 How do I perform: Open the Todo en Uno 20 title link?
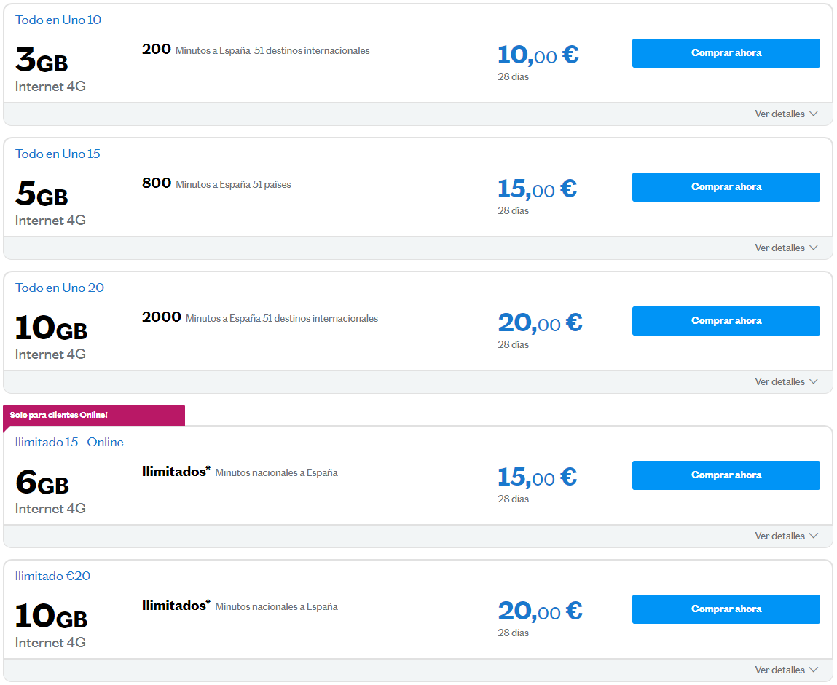click(60, 288)
